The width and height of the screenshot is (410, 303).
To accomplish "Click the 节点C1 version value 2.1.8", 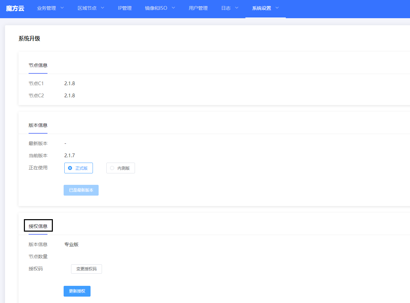I will 70,83.
